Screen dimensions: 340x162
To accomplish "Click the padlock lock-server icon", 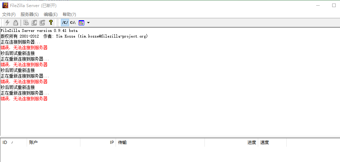I will tap(15, 22).
